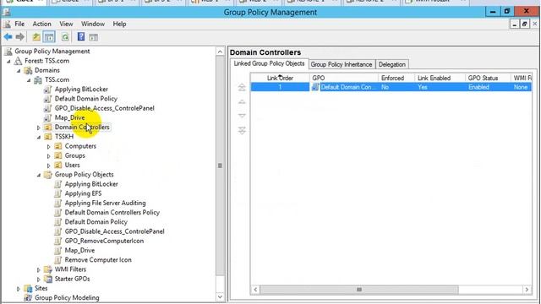Collapse the Group Policy Objects node
The width and height of the screenshot is (541, 304).
tap(39, 175)
